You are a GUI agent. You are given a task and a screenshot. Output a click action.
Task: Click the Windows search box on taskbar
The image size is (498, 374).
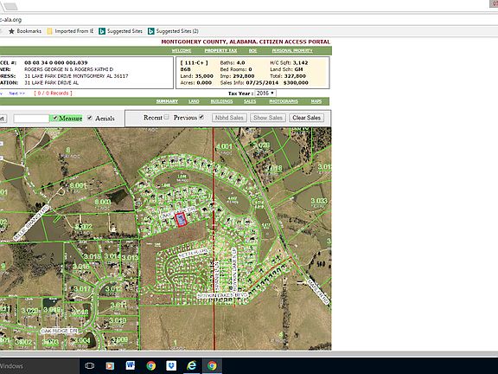[x=39, y=365]
